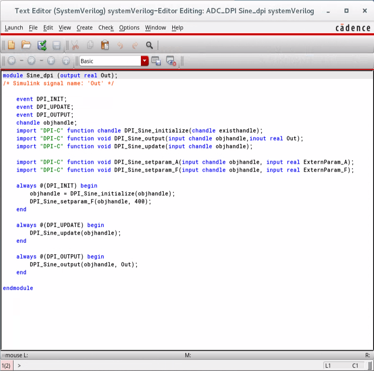Open the Help menu
The image size is (374, 371).
(x=178, y=28)
